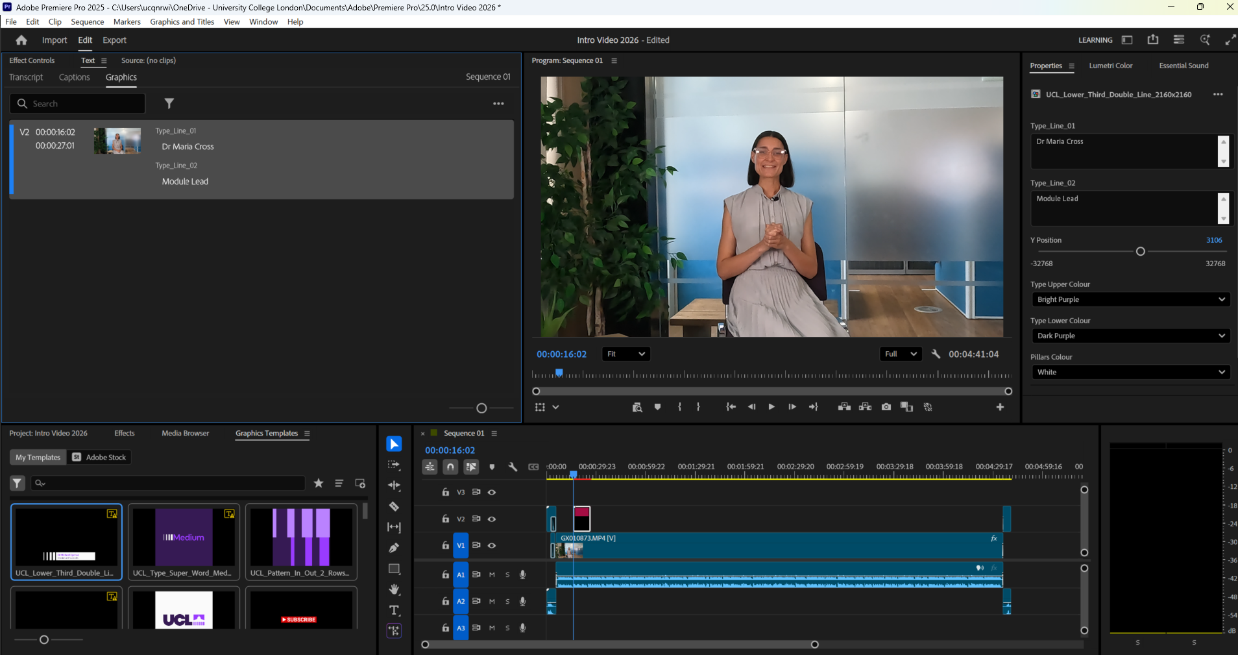Adjust the Y Position slider handle
Image resolution: width=1238 pixels, height=655 pixels.
coord(1140,251)
